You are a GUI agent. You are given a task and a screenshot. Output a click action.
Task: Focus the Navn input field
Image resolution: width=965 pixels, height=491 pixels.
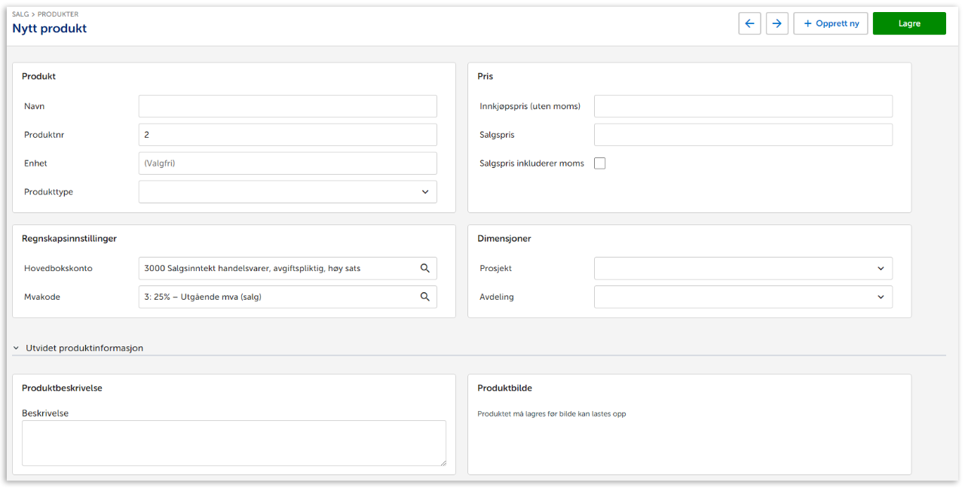click(287, 106)
